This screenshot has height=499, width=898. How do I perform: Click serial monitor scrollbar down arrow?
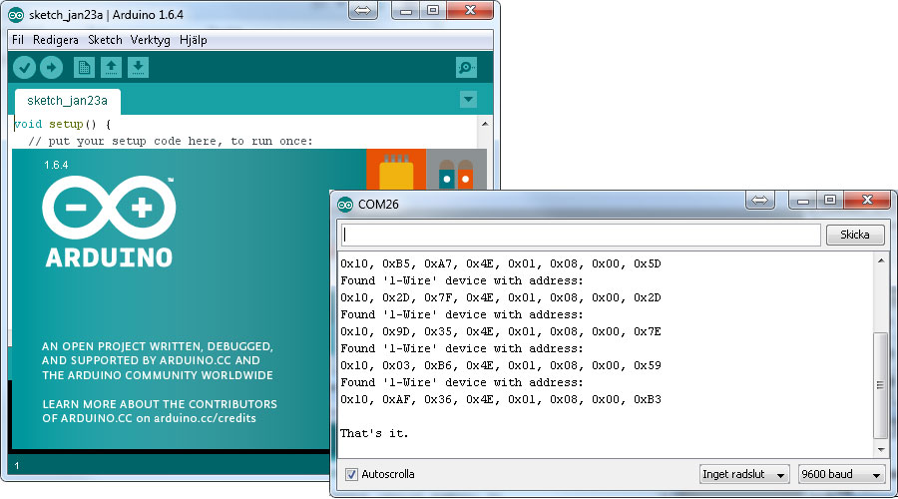(881, 450)
